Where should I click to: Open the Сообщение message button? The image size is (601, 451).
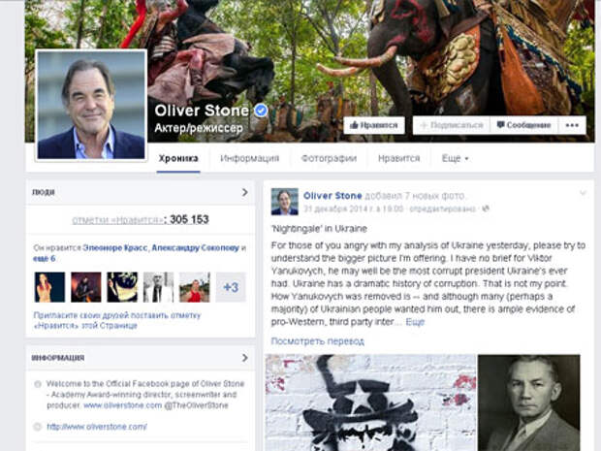coord(524,125)
